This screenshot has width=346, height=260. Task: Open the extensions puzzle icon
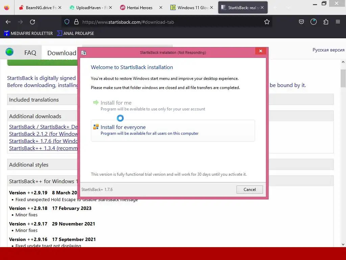coord(326,22)
